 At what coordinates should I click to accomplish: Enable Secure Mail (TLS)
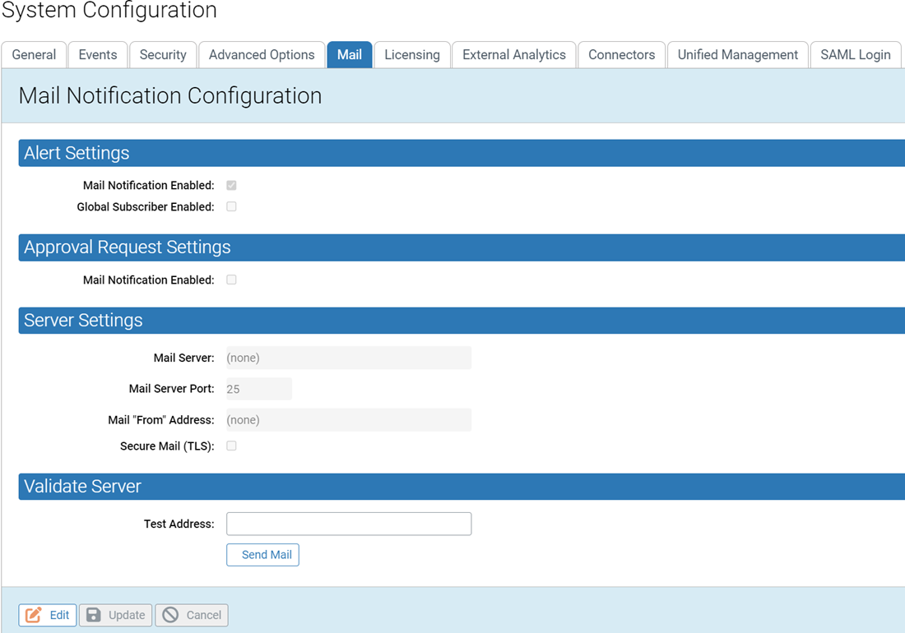click(231, 446)
